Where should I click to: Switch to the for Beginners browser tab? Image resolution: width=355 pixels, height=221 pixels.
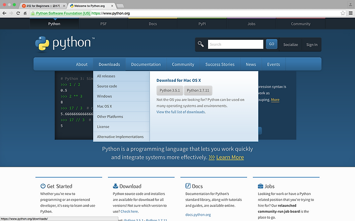(x=42, y=6)
